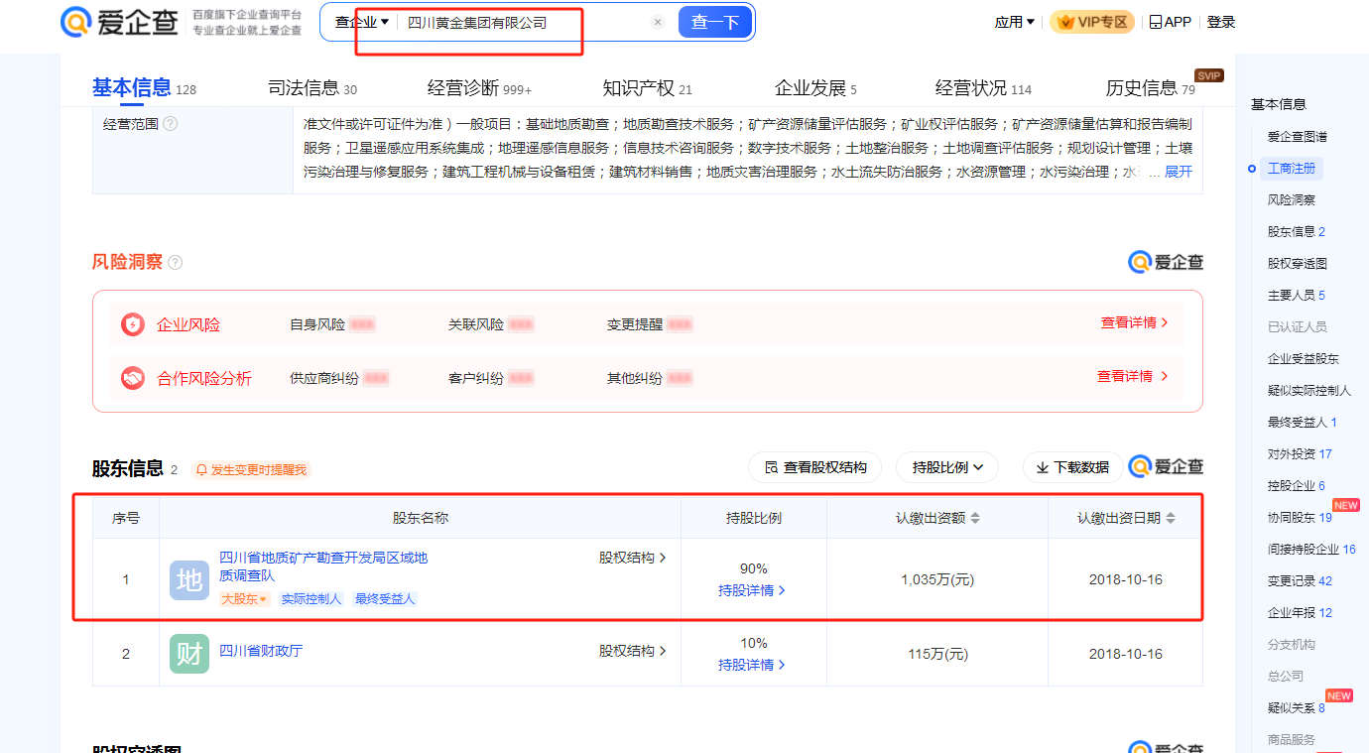Sort by 认缴出资日期 column arrows
Image resolution: width=1369 pixels, height=753 pixels.
[1171, 519]
